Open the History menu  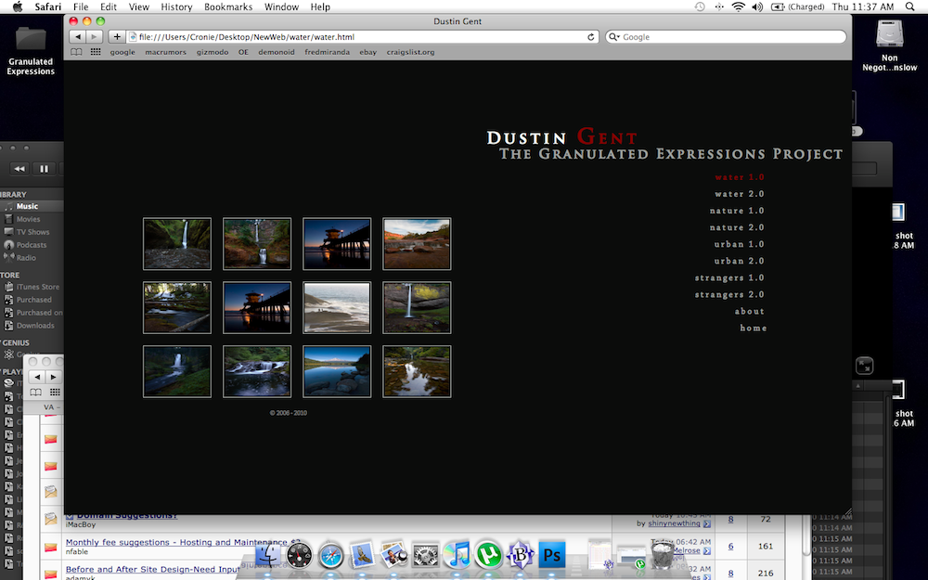click(x=176, y=7)
